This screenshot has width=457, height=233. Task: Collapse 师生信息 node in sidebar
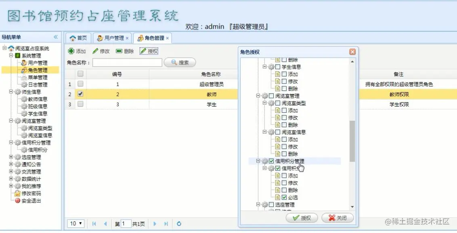pyautogui.click(x=11, y=92)
